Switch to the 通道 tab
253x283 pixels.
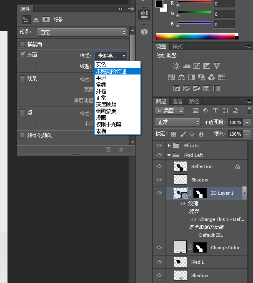(178, 101)
